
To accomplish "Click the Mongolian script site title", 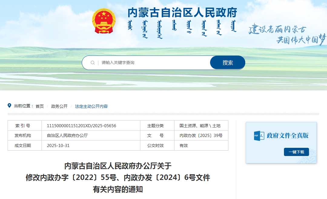I will tap(182, 29).
